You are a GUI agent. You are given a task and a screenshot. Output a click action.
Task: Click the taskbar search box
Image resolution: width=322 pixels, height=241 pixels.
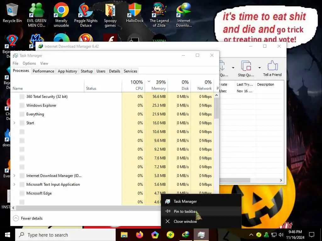[x=65, y=235]
